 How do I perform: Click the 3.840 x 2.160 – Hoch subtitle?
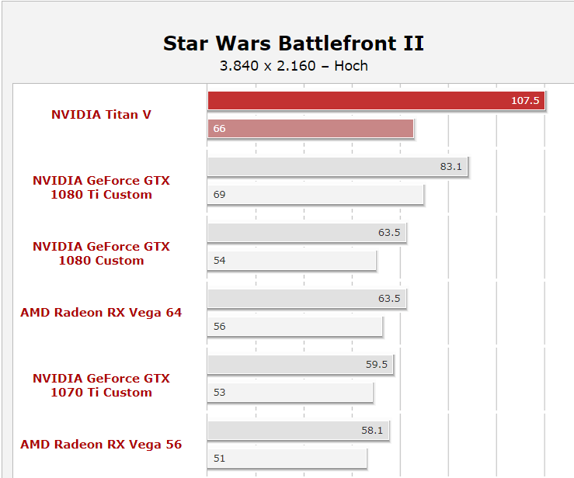[x=294, y=66]
